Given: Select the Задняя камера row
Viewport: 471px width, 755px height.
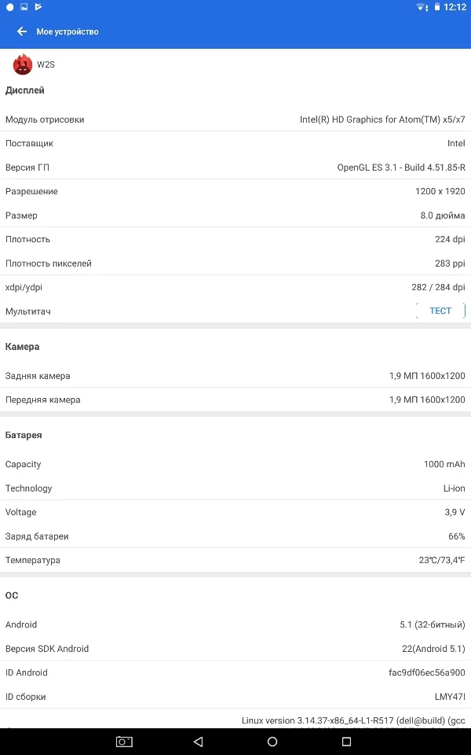Looking at the screenshot, I should [x=235, y=376].
